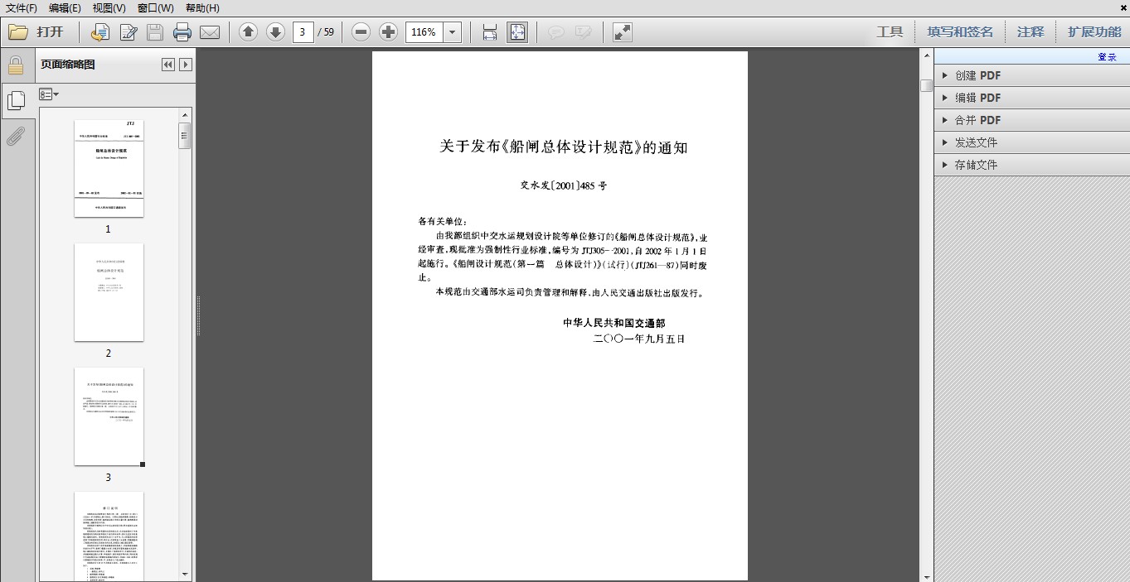This screenshot has height=582, width=1130.
Task: Open the 工具 pane
Action: click(890, 32)
